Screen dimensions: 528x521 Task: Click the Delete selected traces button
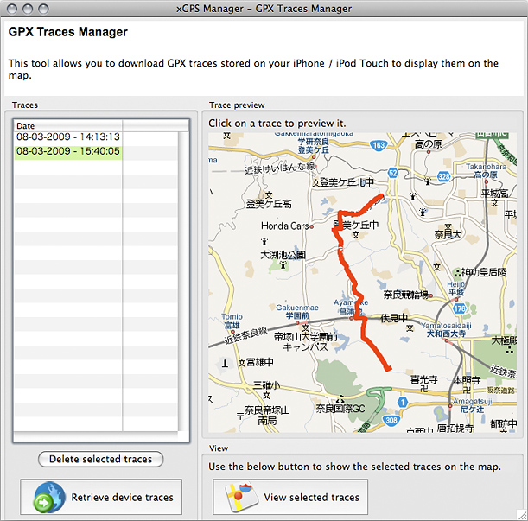click(x=101, y=459)
